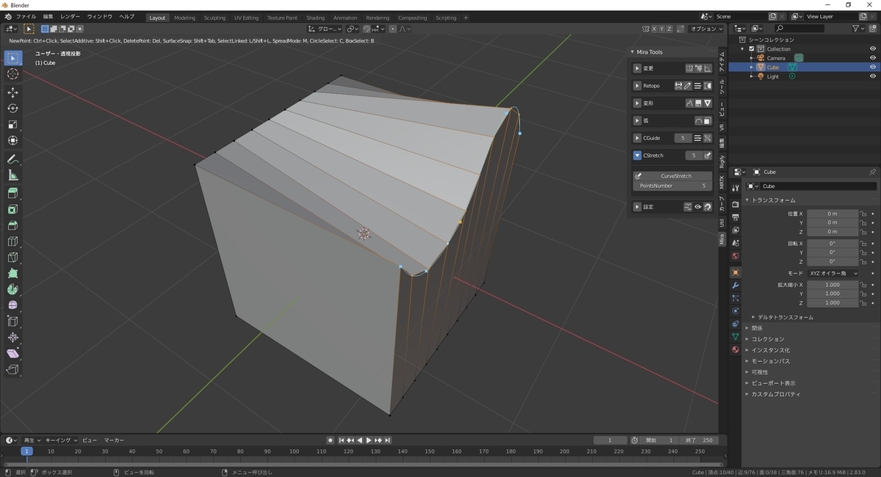
Task: Switch to the UV Editing workspace tab
Action: coord(246,18)
